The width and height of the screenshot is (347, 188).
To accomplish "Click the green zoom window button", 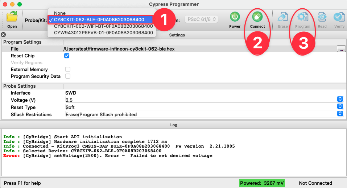I will [20, 4].
